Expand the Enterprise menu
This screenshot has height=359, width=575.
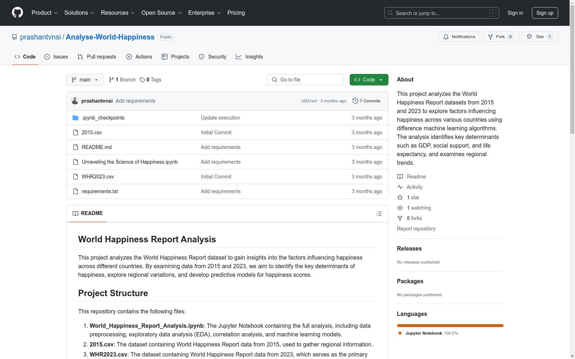204,13
